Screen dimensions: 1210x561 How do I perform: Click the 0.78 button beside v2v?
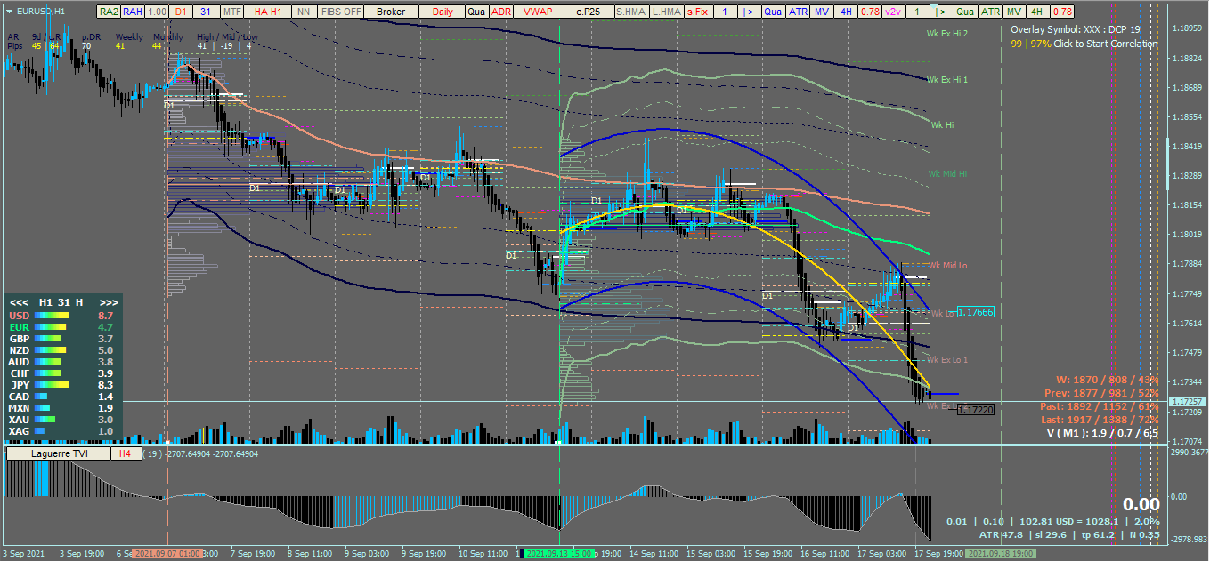870,12
